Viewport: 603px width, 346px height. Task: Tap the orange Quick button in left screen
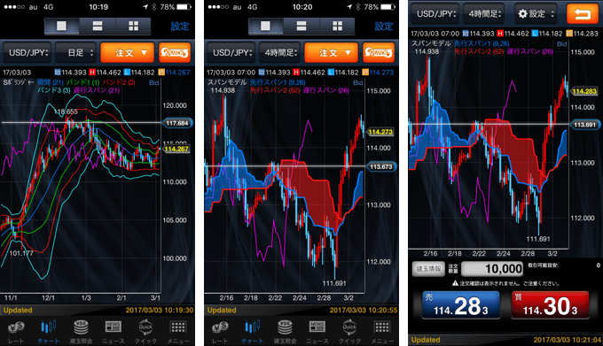174,52
